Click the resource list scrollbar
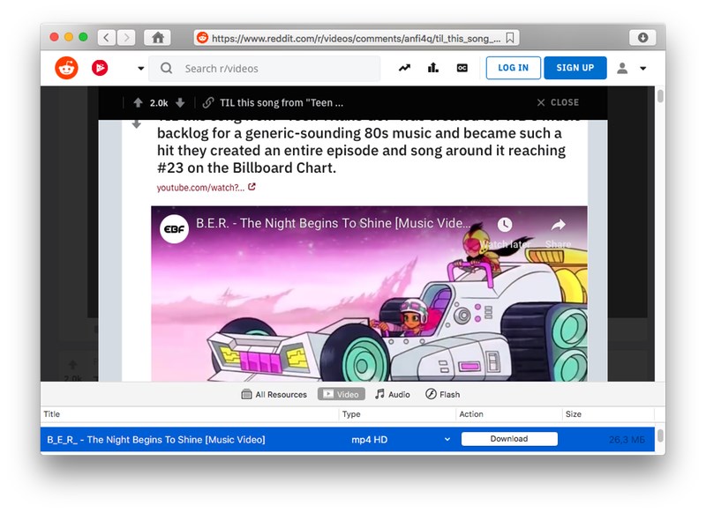Image resolution: width=706 pixels, height=513 pixels. [x=660, y=435]
